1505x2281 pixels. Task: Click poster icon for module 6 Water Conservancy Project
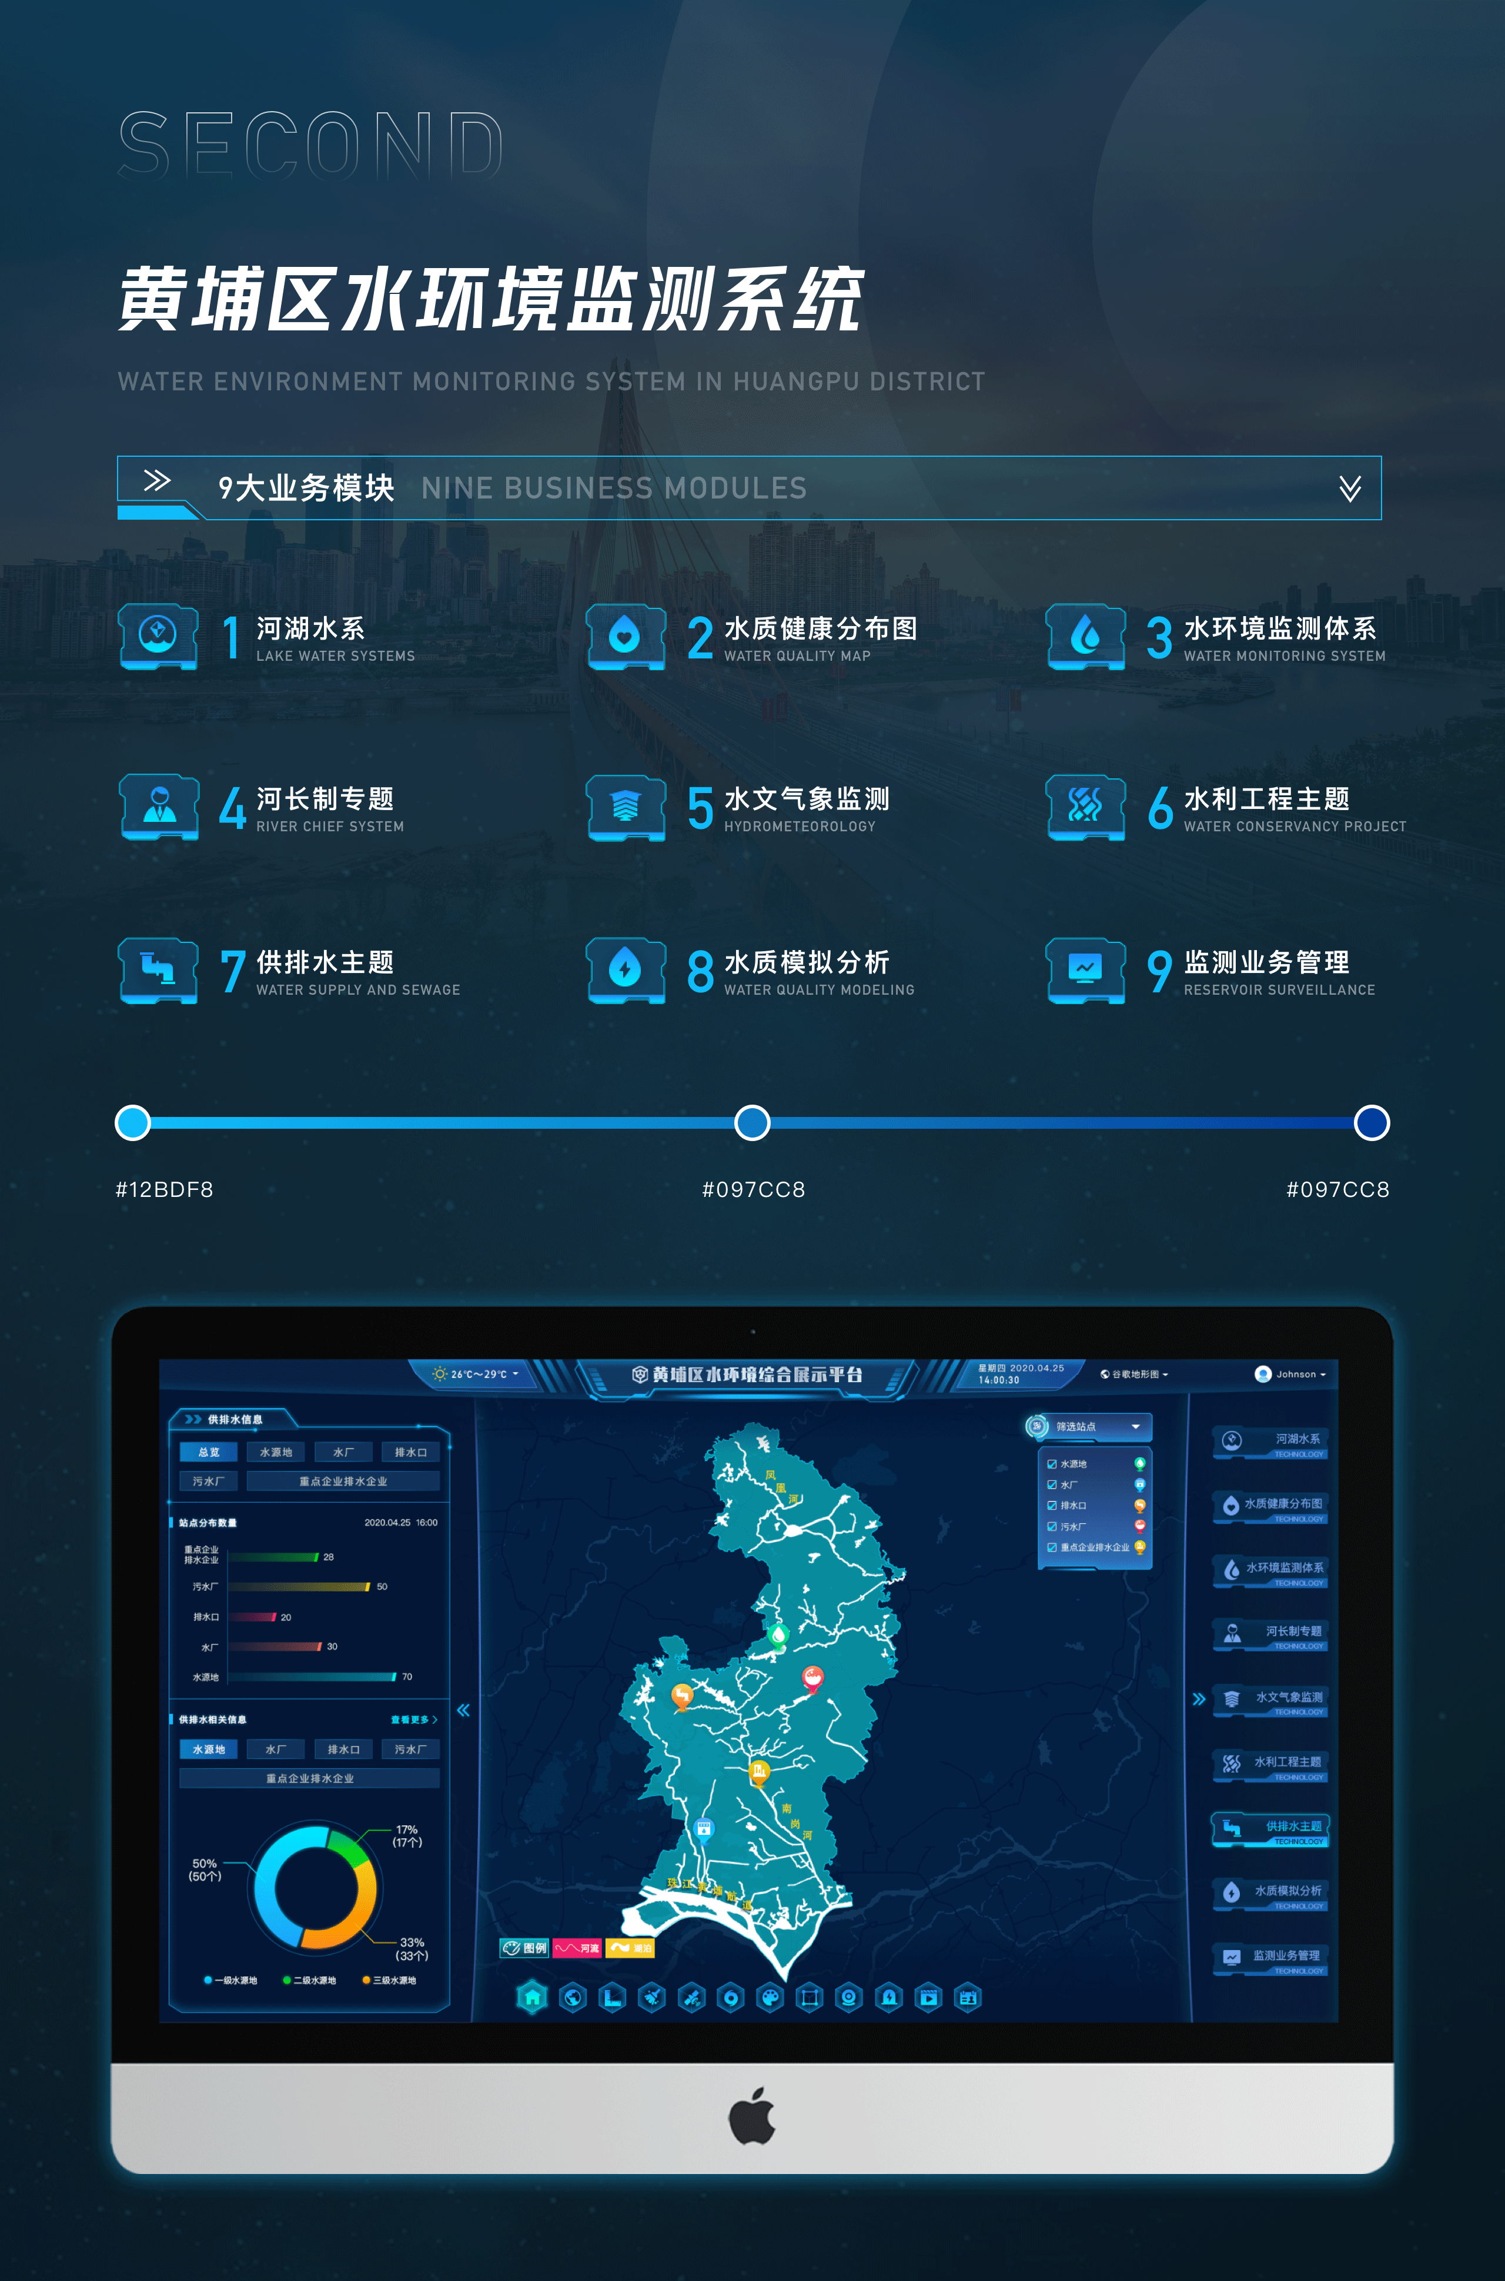pyautogui.click(x=1086, y=807)
